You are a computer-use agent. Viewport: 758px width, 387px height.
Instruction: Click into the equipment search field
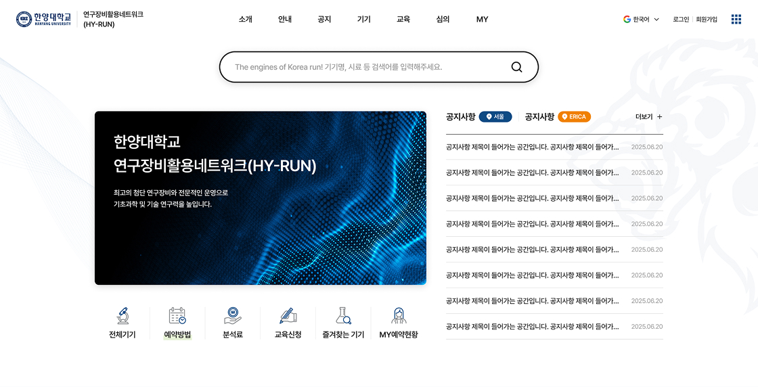pyautogui.click(x=365, y=67)
